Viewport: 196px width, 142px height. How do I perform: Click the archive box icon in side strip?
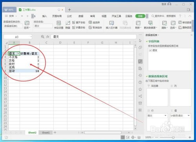tap(140, 103)
